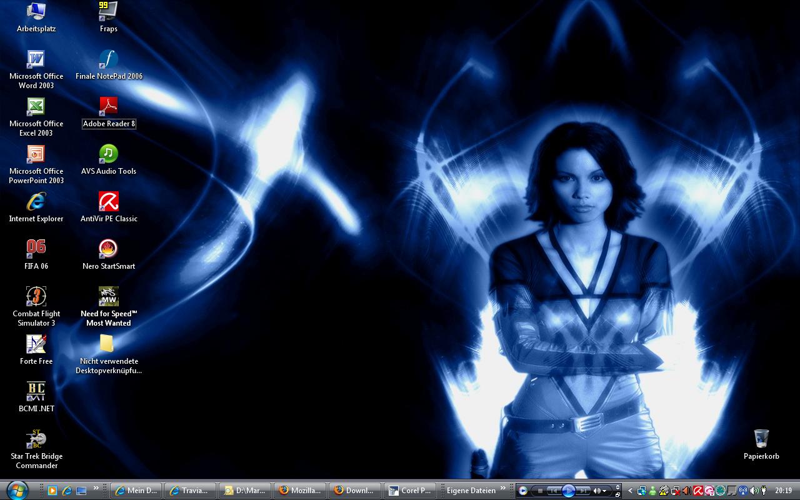Screen dimensions: 800x500
Task: Launch Finale NotePad 2006 from desktop
Action: click(x=108, y=59)
